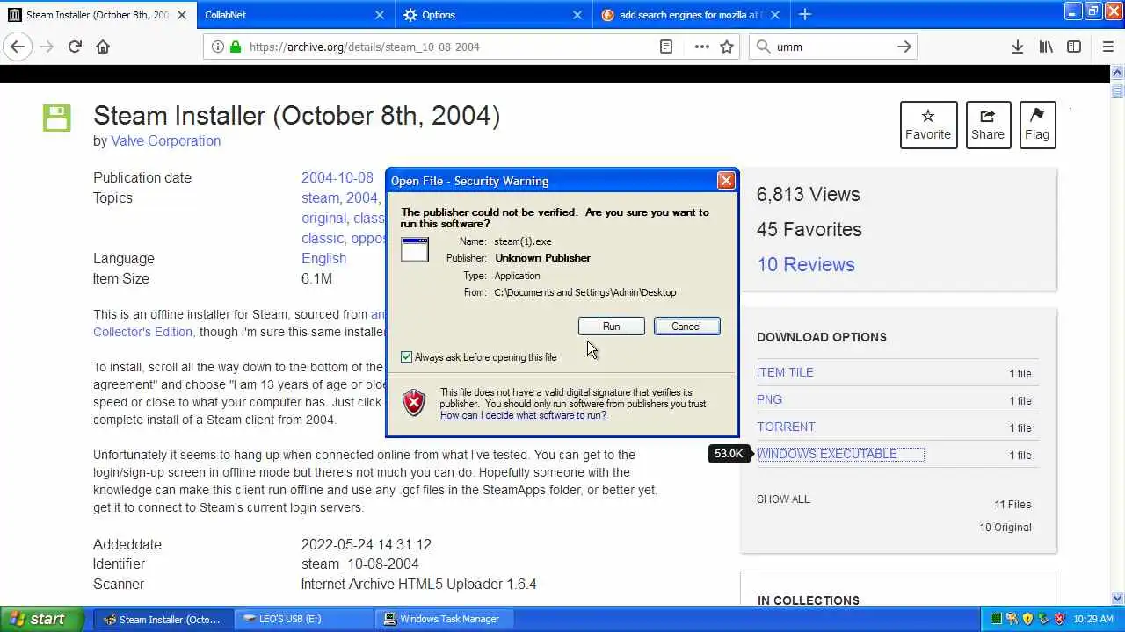Click the application file icon in dialog
Screen dimensions: 1125x632
pos(415,249)
